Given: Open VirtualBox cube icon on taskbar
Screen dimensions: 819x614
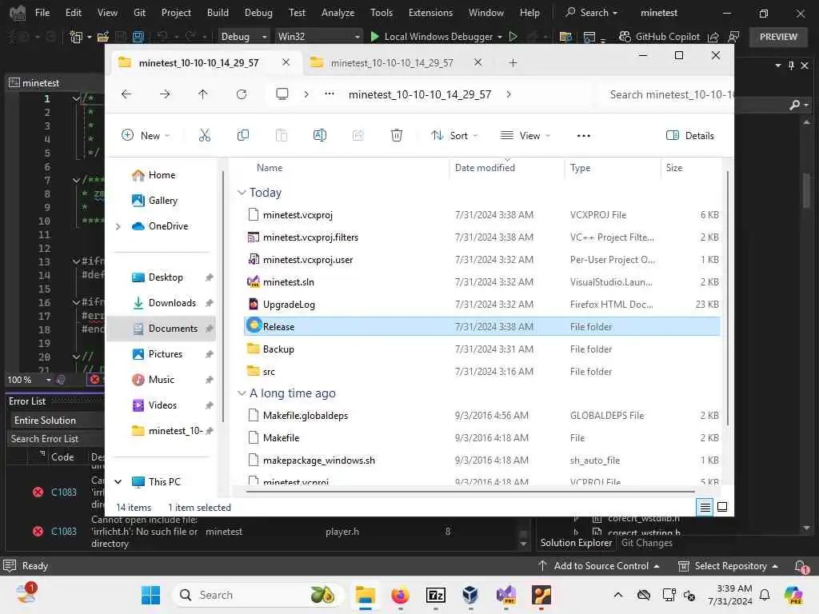Looking at the screenshot, I should (470, 595).
